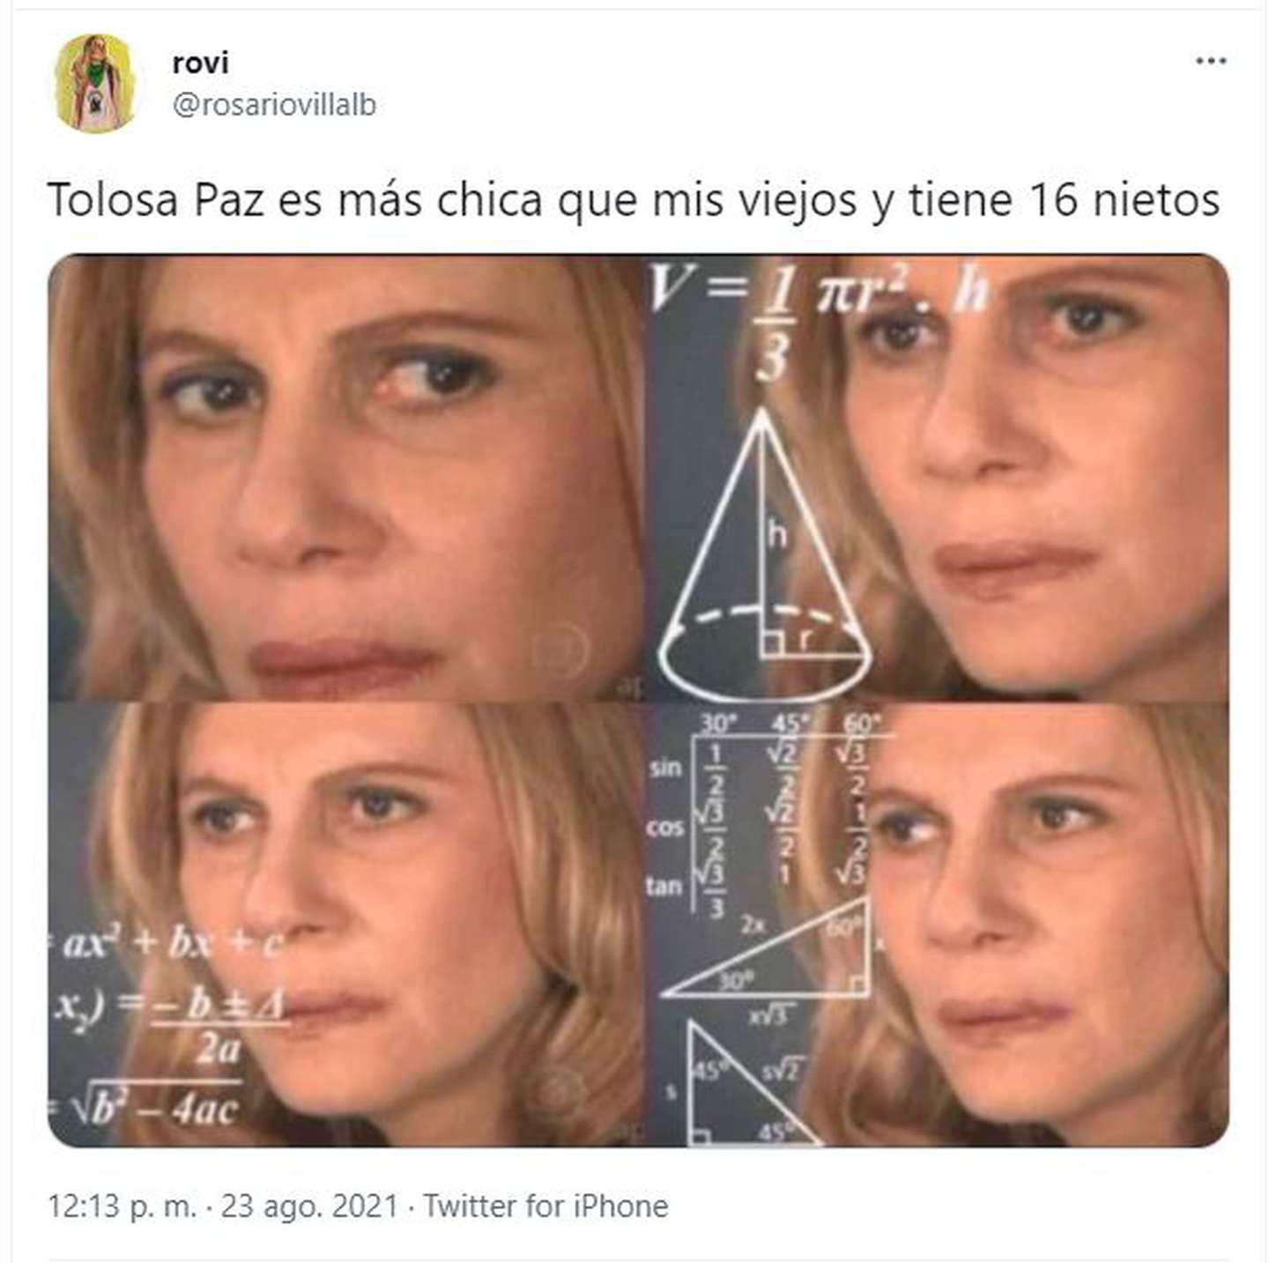1269x1263 pixels.
Task: Click rovi's profile avatar picture
Action: [95, 84]
